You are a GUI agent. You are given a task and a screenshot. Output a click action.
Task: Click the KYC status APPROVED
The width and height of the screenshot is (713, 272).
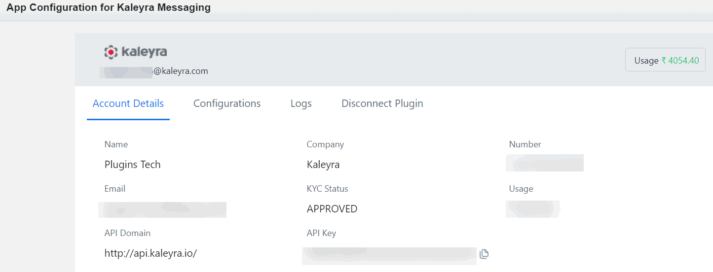coord(332,209)
